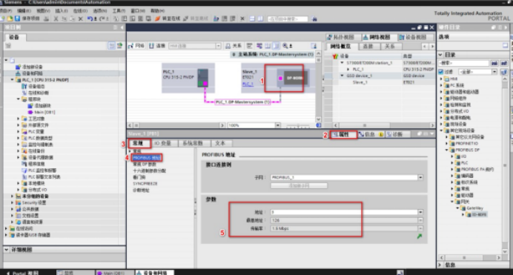Select Add new device (添加新设备) in the project tree
513x275 pixels.
click(x=32, y=67)
